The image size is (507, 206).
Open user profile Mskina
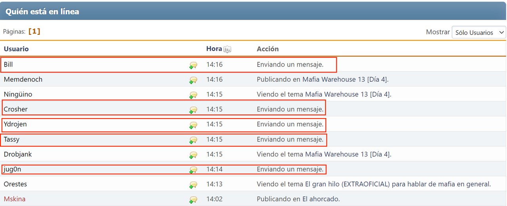point(15,199)
